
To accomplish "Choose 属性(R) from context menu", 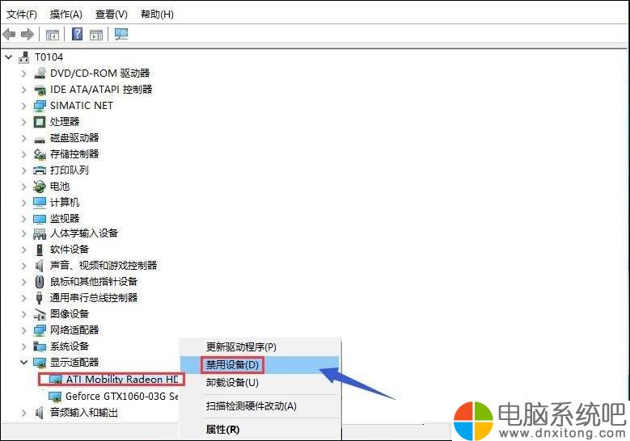I will tap(260, 430).
